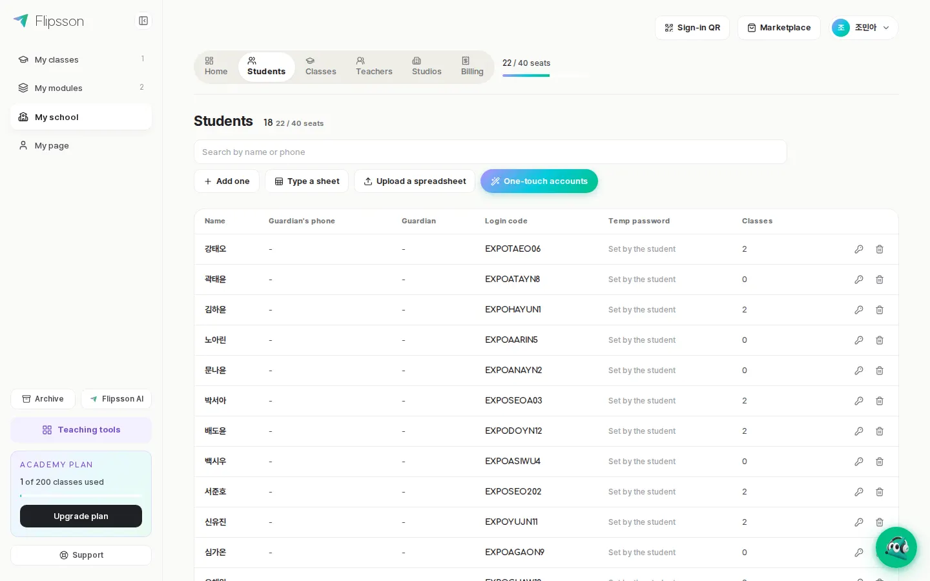Open Flipsson AI button
This screenshot has height=581, width=930.
(x=116, y=399)
